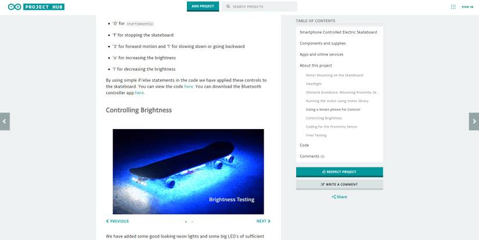The width and height of the screenshot is (479, 240).
Task: Go to previous project with left arrow
Action: pyautogui.click(x=5, y=121)
